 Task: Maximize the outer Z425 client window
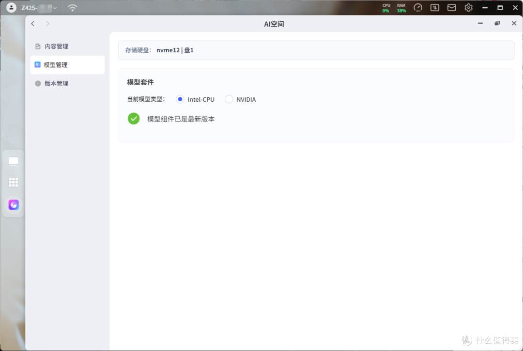(500, 8)
